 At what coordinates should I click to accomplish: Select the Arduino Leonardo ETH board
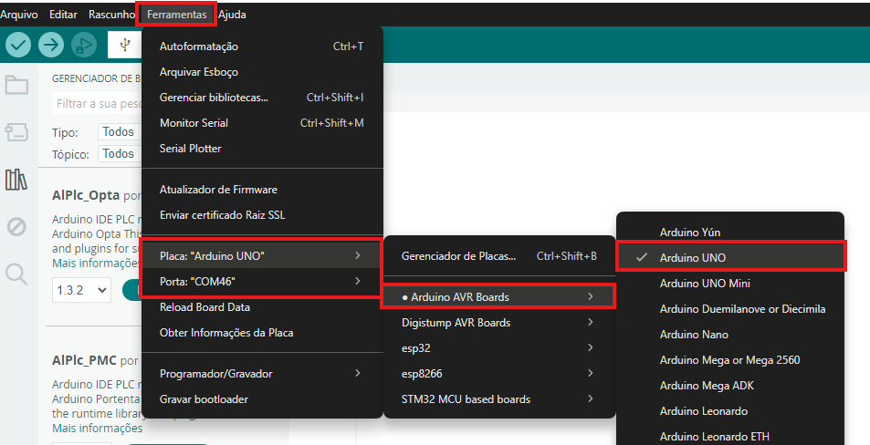click(x=730, y=436)
